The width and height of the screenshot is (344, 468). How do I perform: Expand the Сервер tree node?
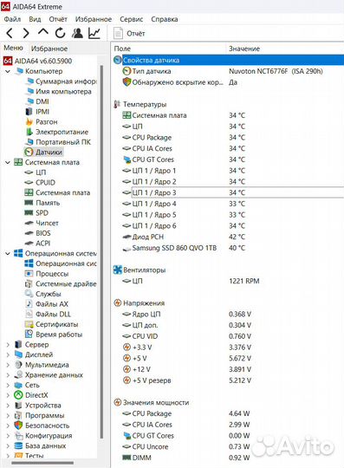click(x=8, y=344)
